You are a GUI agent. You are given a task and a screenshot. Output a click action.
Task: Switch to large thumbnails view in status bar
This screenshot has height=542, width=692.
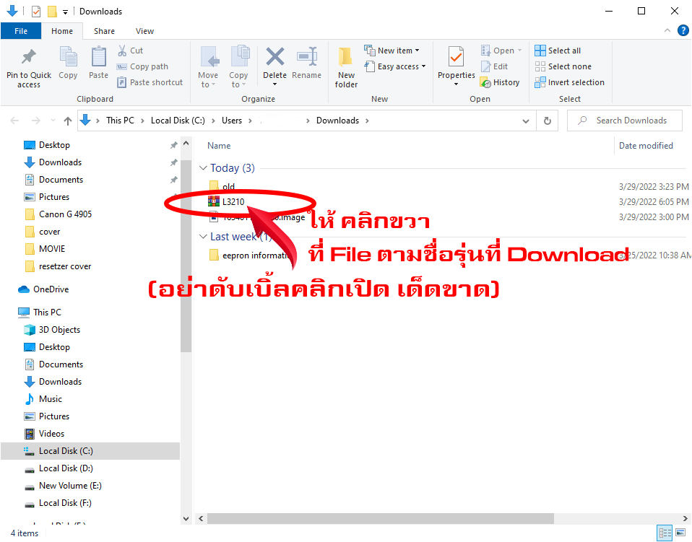coord(680,533)
